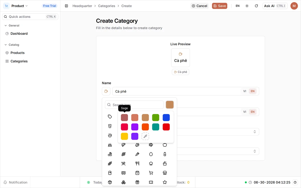Pick the wheat icon
Image resolution: width=301 pixels, height=188 pixels.
coord(110,163)
